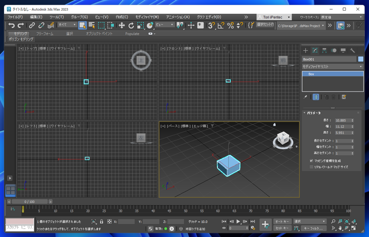
Task: Open the Hierarchy panel tab
Action: click(324, 50)
